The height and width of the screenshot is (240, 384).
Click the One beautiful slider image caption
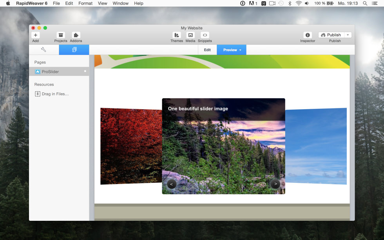click(198, 108)
